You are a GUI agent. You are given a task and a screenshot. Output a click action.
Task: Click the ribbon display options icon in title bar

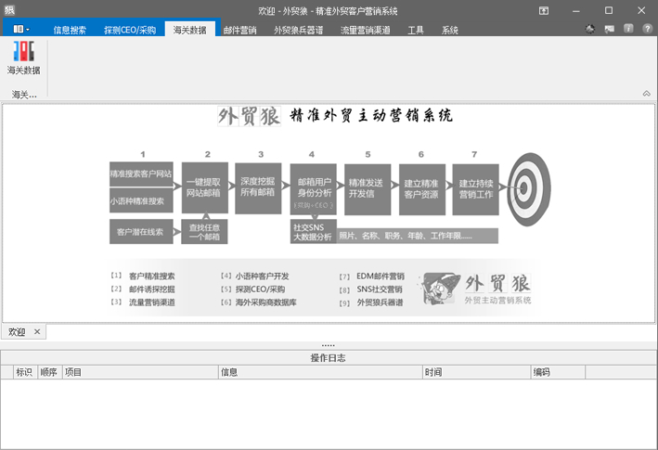544,11
